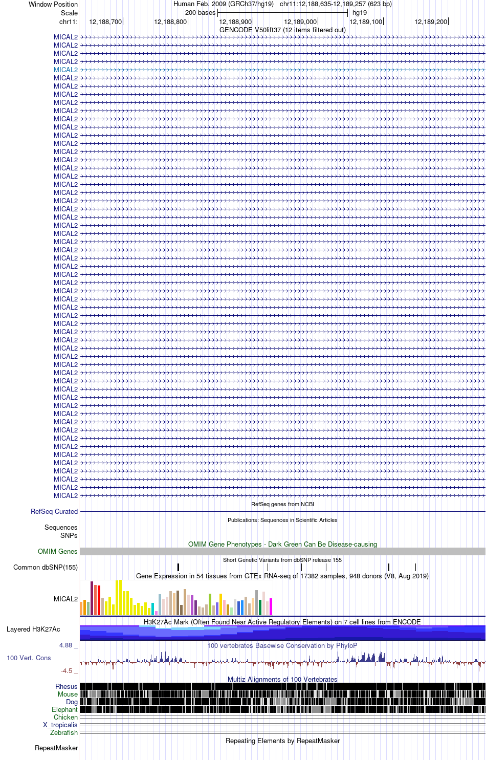Viewport: 486px width, 760px height.
Task: Open Multiz Alignments of 100 Vertebrates title
Action: (282, 679)
